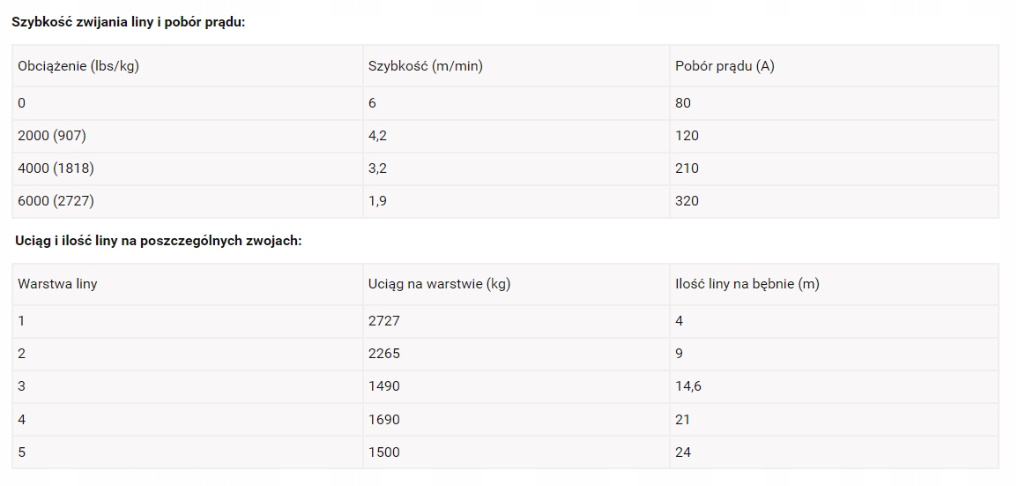Click the speed value "4,2"
1018x486 pixels.
click(x=377, y=136)
